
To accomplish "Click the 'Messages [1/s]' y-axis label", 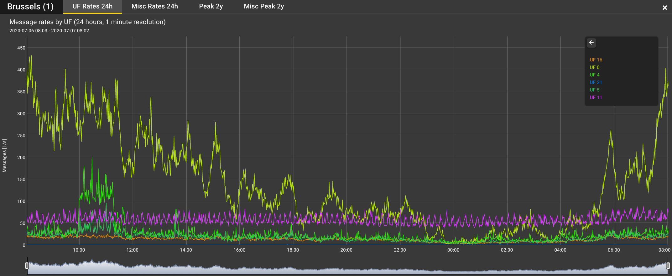I will click(4, 156).
